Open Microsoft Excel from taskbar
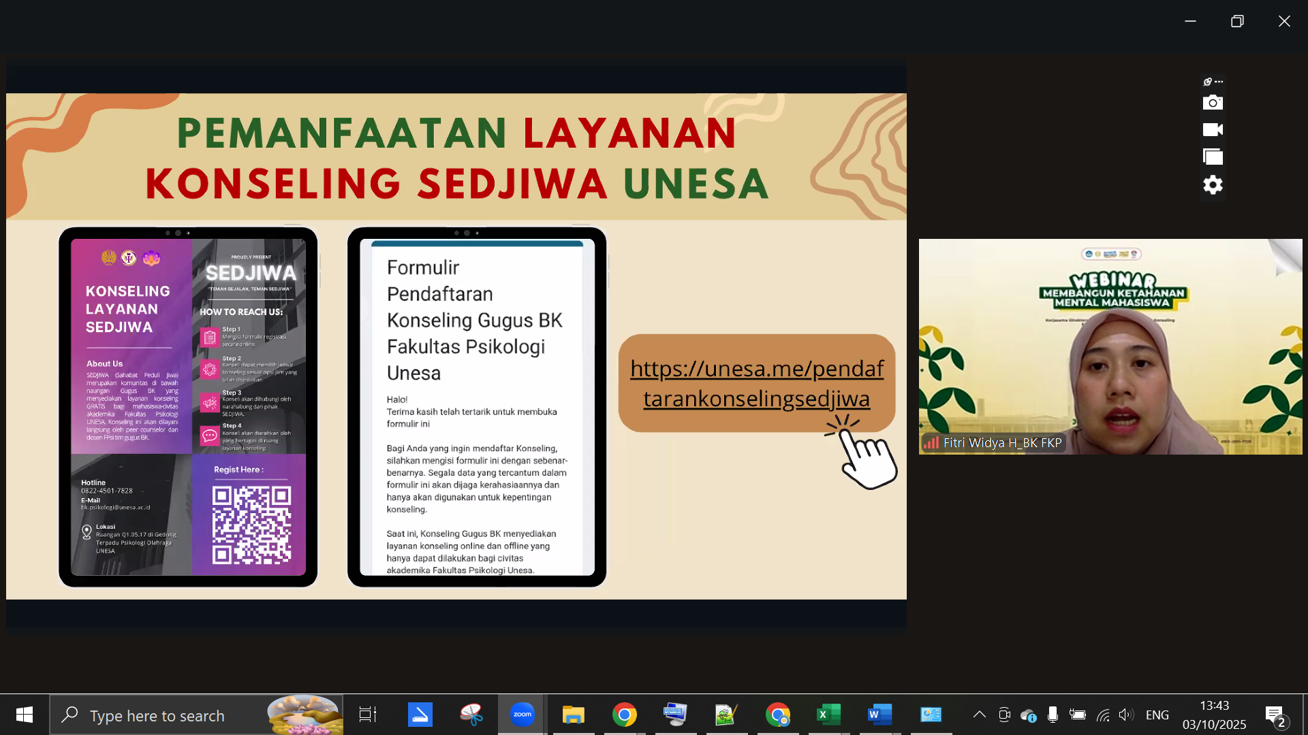Screen dimensions: 1308x735 click(828, 715)
